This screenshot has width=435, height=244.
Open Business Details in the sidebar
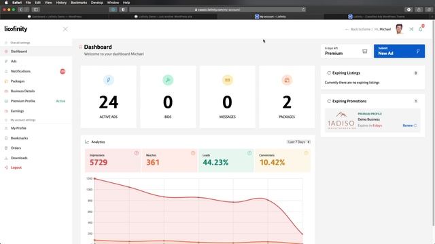pos(36,91)
